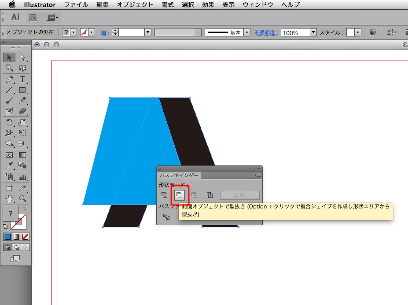Image resolution: width=408 pixels, height=305 pixels.
Task: Open the オブジェクト menu
Action: 135,5
